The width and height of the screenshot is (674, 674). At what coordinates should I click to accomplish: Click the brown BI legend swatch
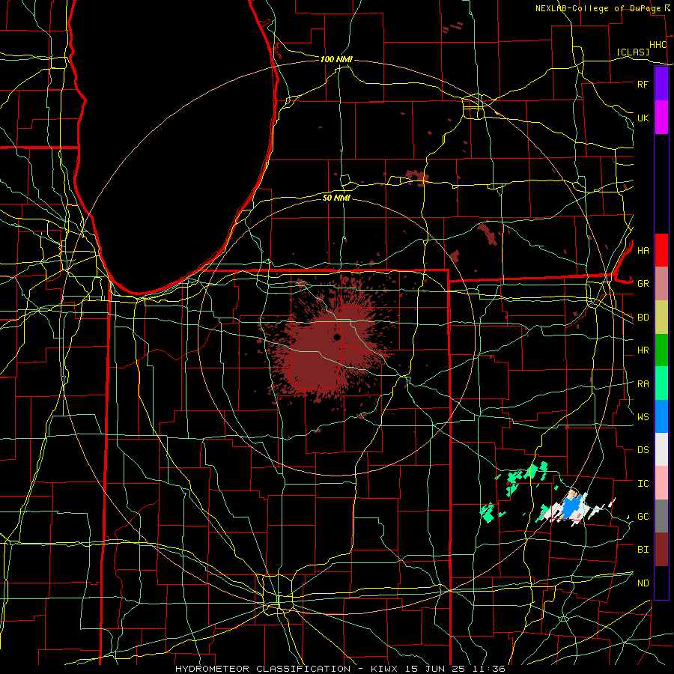click(661, 550)
